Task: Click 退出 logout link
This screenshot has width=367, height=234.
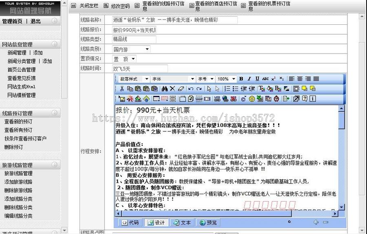Action: [35, 21]
